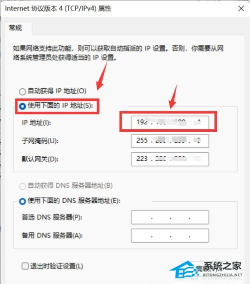Click last octet of the IP address box
This screenshot has width=250, height=284.
click(x=197, y=122)
